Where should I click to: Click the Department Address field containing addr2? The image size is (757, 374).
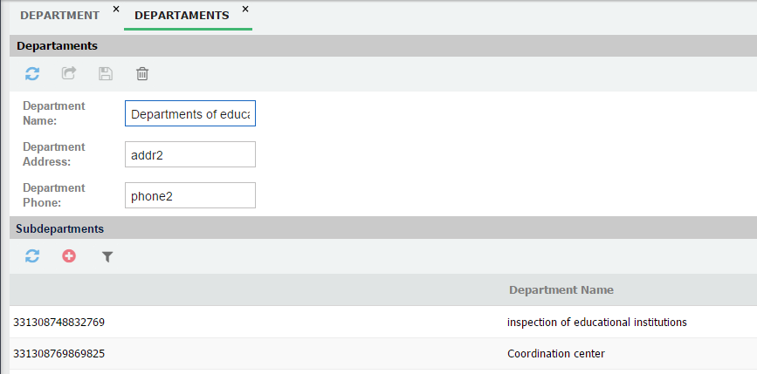point(190,154)
